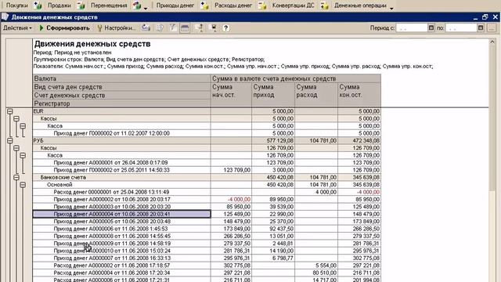Click the по end date input field
This screenshot has height=282, width=501.
pos(461,28)
